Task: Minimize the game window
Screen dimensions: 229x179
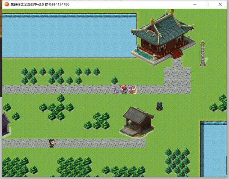Action: click(195, 4)
